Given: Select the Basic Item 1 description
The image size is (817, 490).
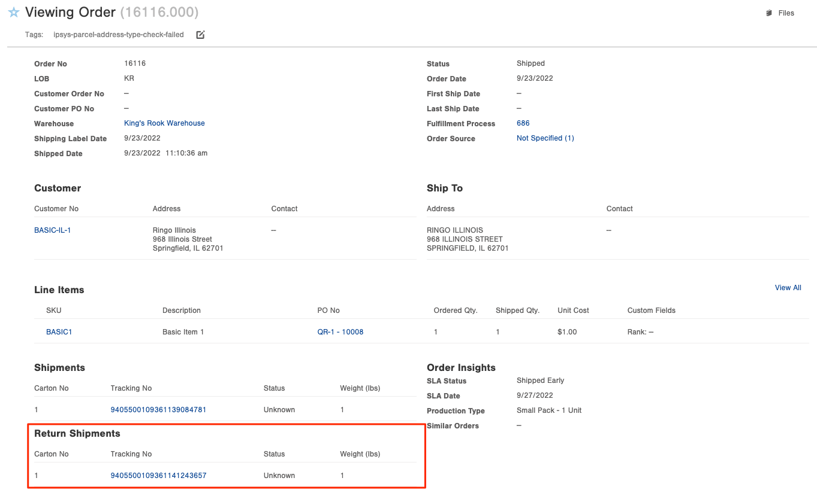Looking at the screenshot, I should point(183,332).
